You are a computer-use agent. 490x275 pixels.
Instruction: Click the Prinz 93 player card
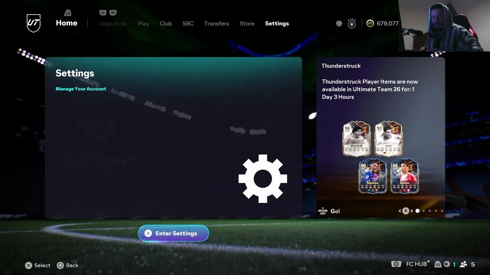[389, 139]
